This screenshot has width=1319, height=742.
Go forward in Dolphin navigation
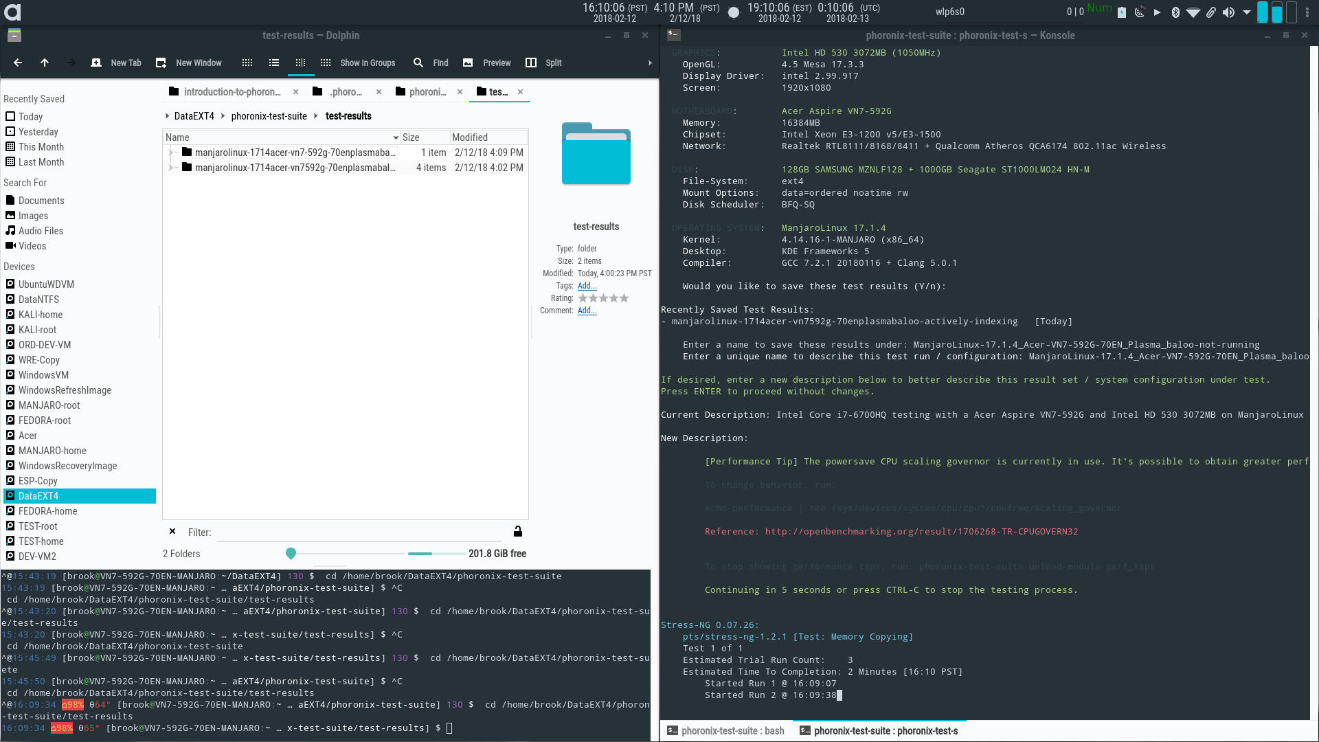[71, 63]
